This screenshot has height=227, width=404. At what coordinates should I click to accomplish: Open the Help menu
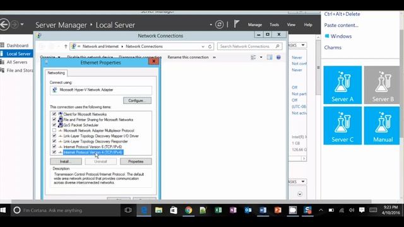click(x=308, y=25)
